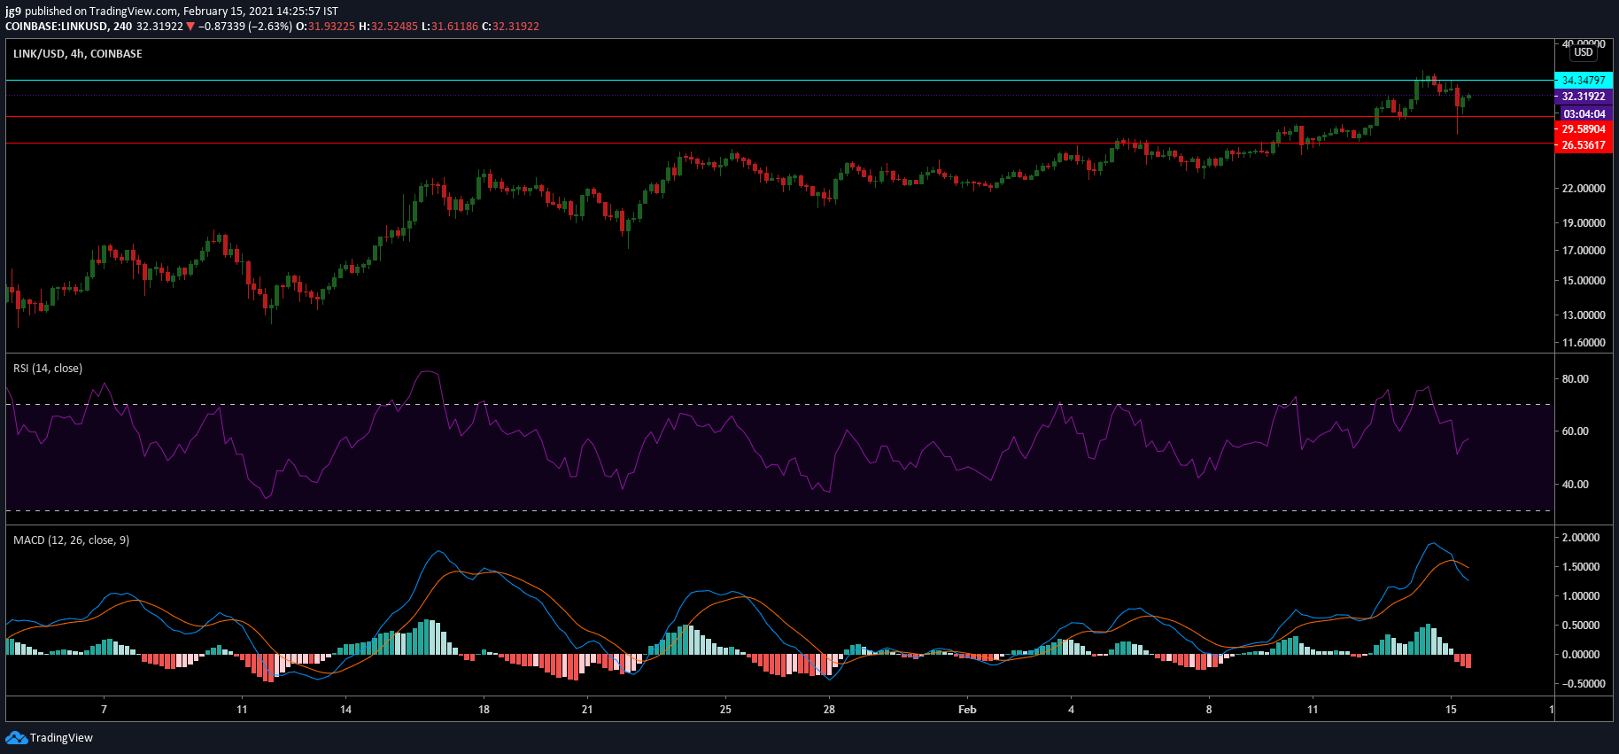Click the 22.00000 price axis label
Image resolution: width=1619 pixels, height=754 pixels.
tap(1584, 189)
